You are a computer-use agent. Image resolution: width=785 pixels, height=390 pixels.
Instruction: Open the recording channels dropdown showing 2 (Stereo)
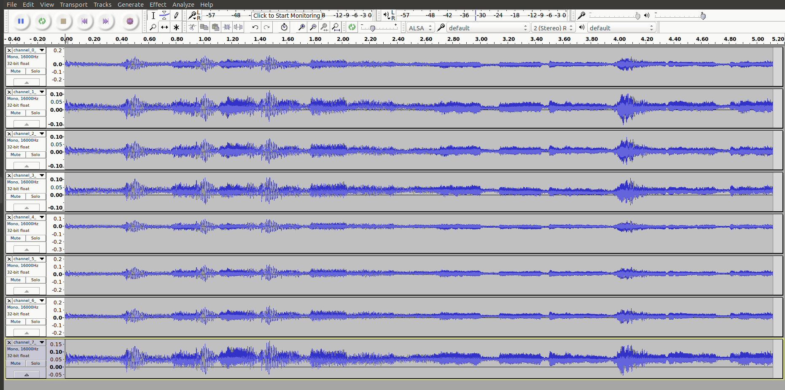click(553, 27)
